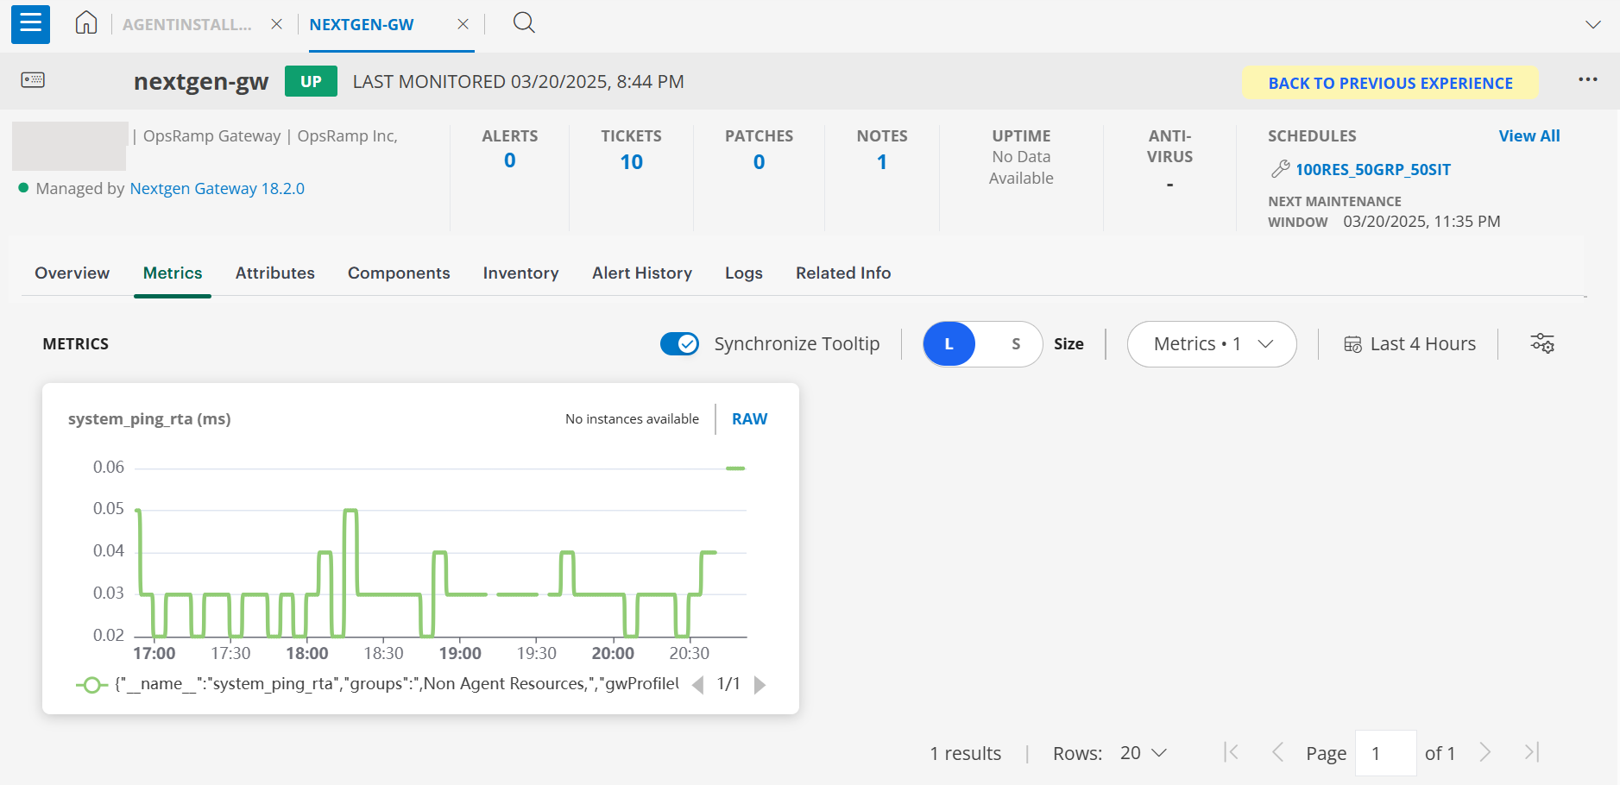Click View All schedules link
This screenshot has height=785, width=1620.
point(1529,135)
